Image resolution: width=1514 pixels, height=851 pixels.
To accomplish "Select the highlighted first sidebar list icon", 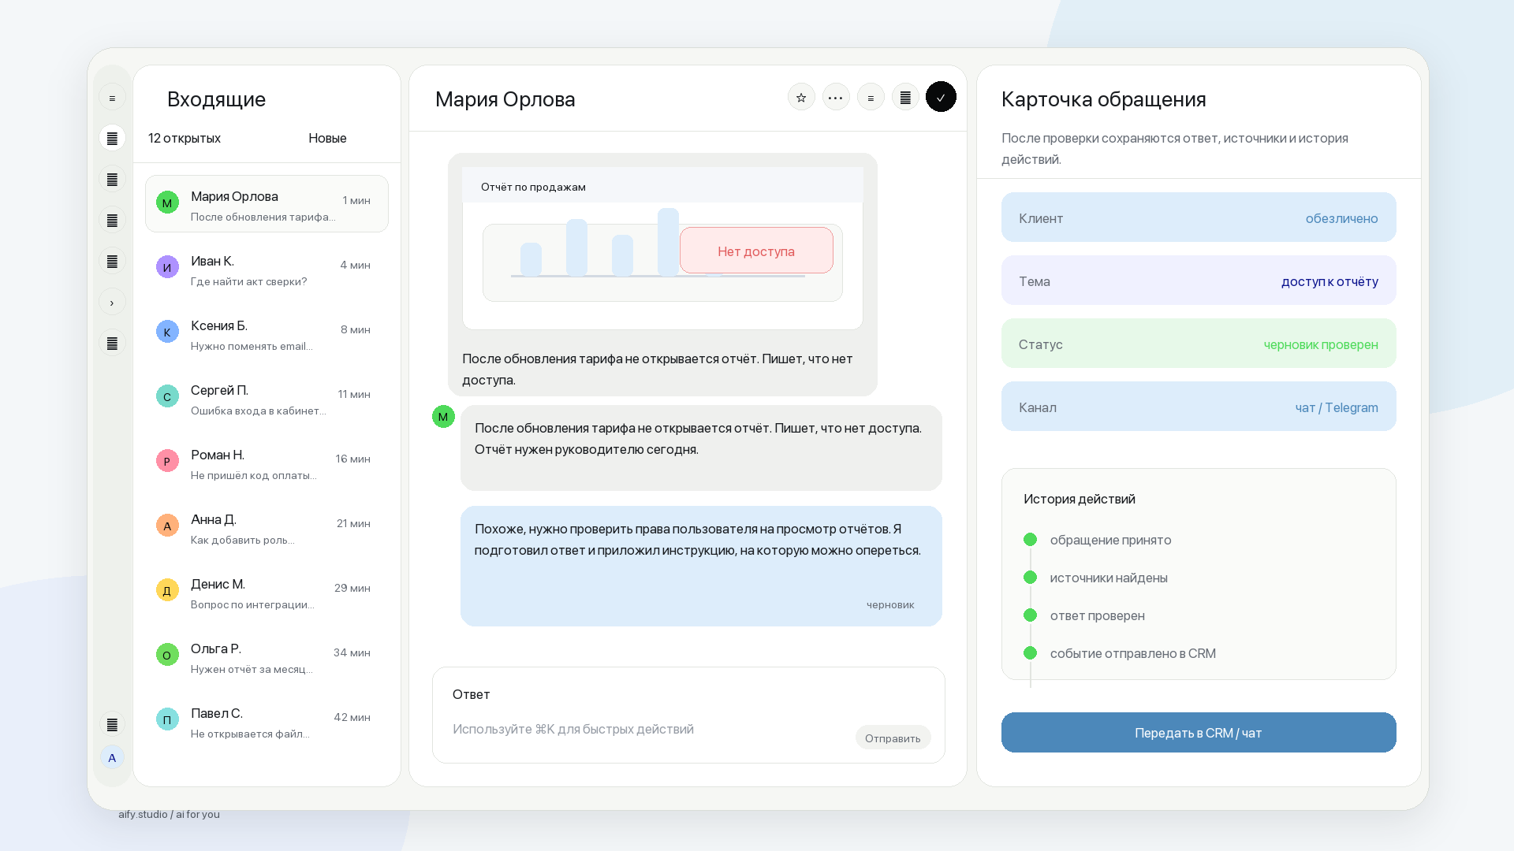I will (x=112, y=139).
